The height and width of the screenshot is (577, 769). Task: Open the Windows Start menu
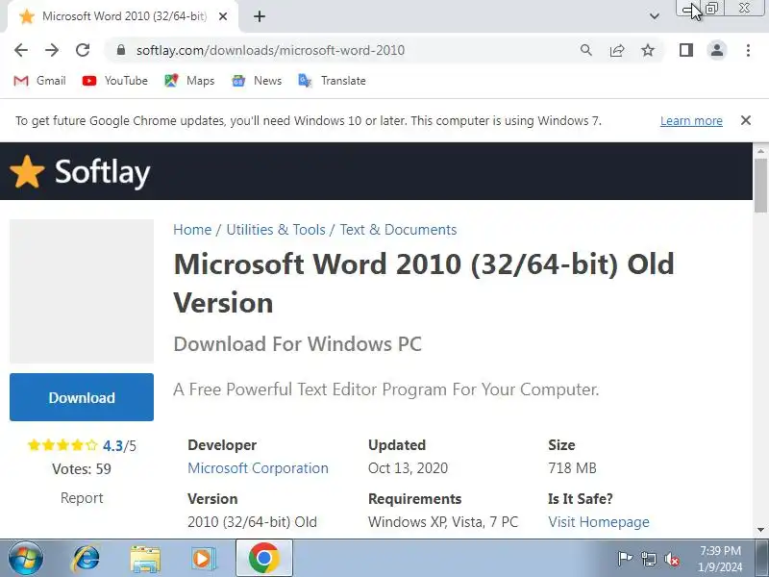(25, 559)
